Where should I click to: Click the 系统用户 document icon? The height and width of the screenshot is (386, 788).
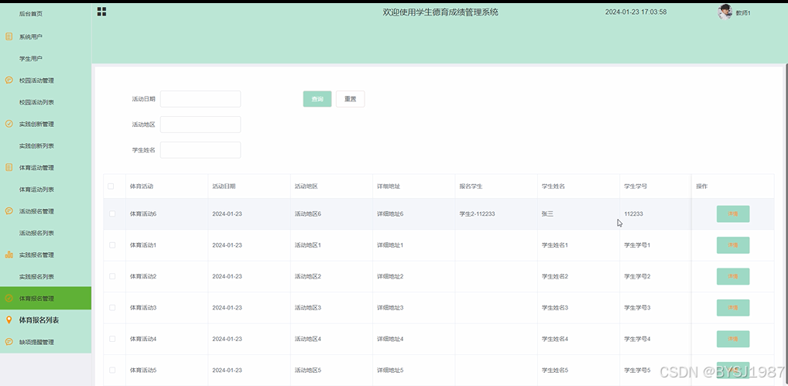(9, 36)
